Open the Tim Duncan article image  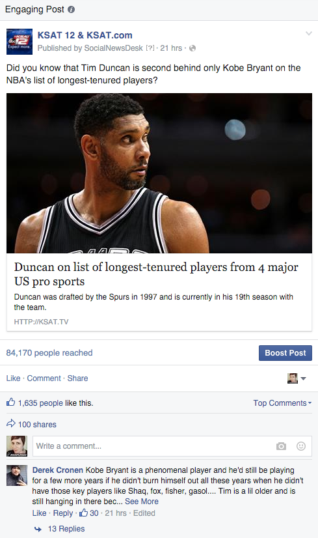[x=159, y=173]
